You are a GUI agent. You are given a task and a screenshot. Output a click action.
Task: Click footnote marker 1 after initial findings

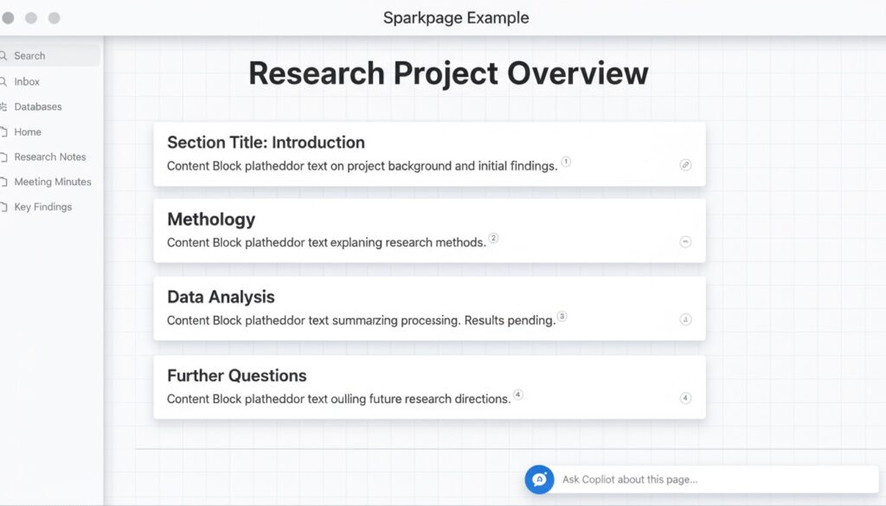[566, 162]
